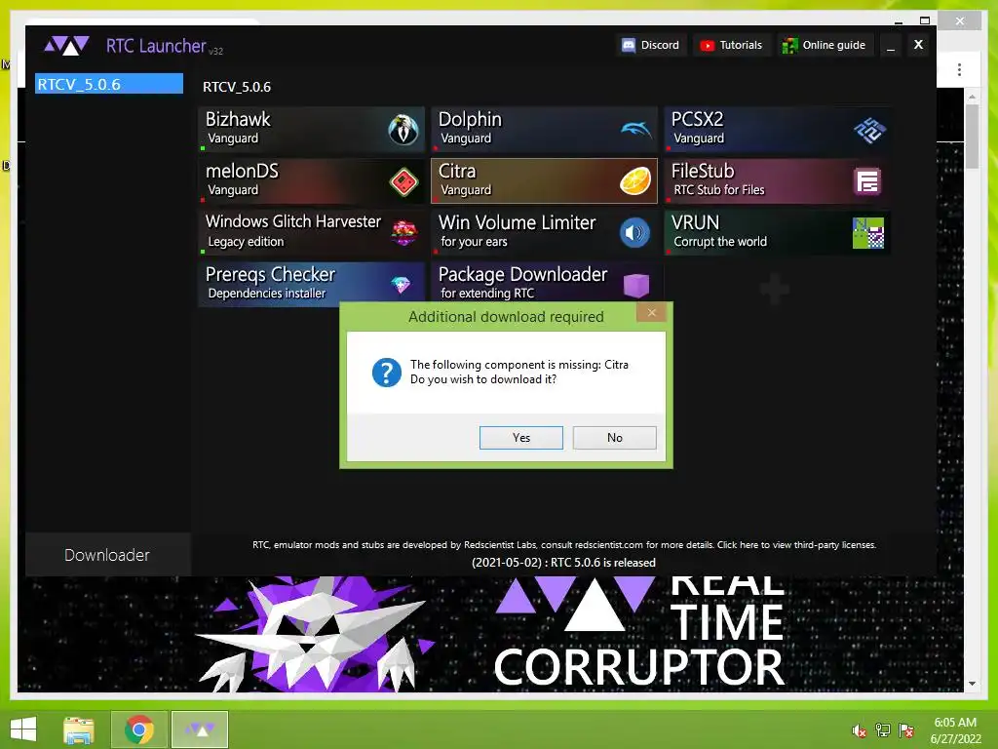Click the FileStub document icon
This screenshot has width=998, height=749.
(x=867, y=181)
